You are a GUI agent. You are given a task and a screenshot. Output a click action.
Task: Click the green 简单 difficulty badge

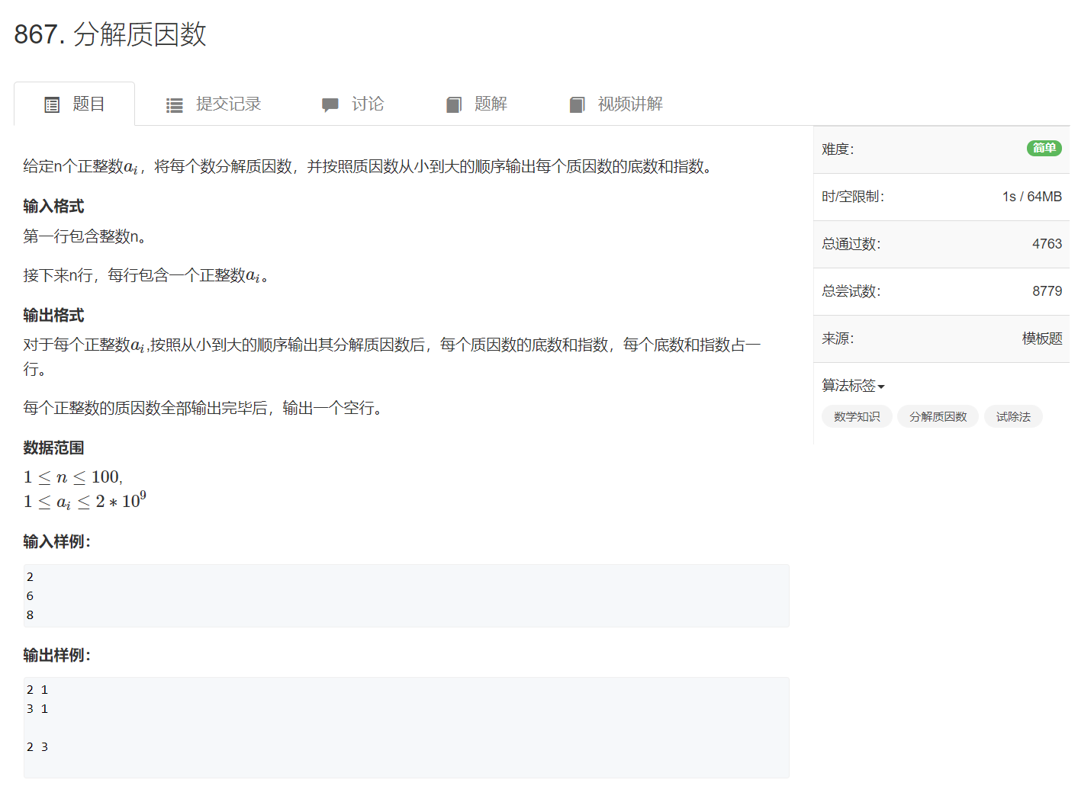[1044, 149]
